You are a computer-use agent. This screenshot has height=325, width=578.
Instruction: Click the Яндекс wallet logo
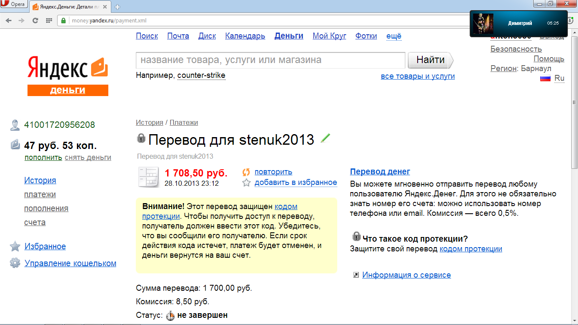pyautogui.click(x=68, y=68)
